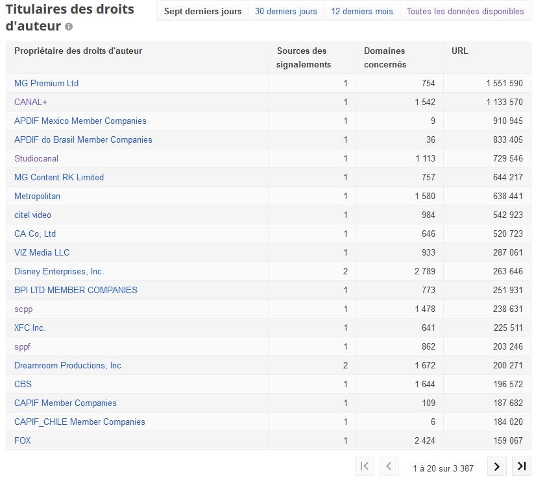Screen dimensions: 534x478
Task: Go to first page of results
Action: tap(365, 466)
